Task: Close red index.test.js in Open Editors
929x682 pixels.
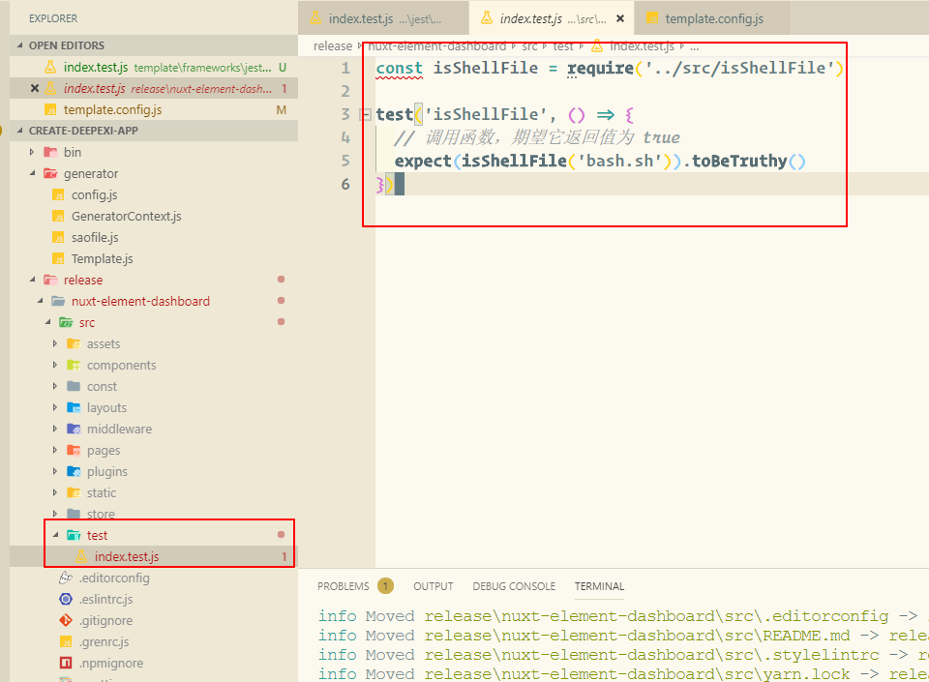Action: click(x=35, y=89)
